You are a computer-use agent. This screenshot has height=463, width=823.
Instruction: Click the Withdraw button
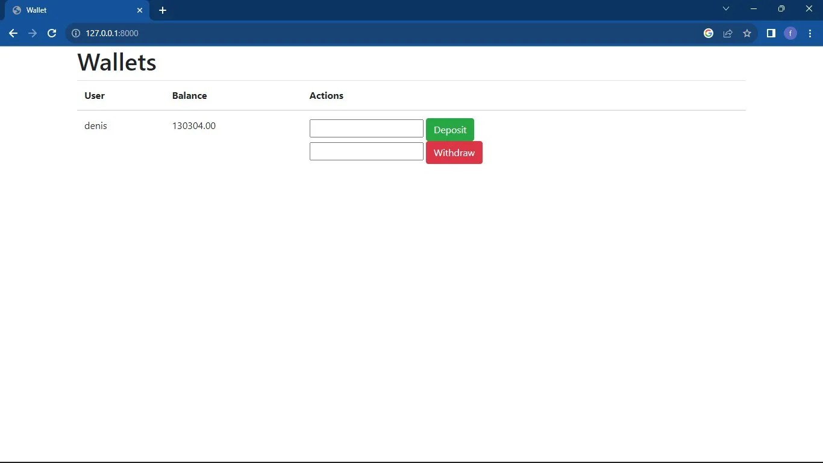[x=454, y=153]
